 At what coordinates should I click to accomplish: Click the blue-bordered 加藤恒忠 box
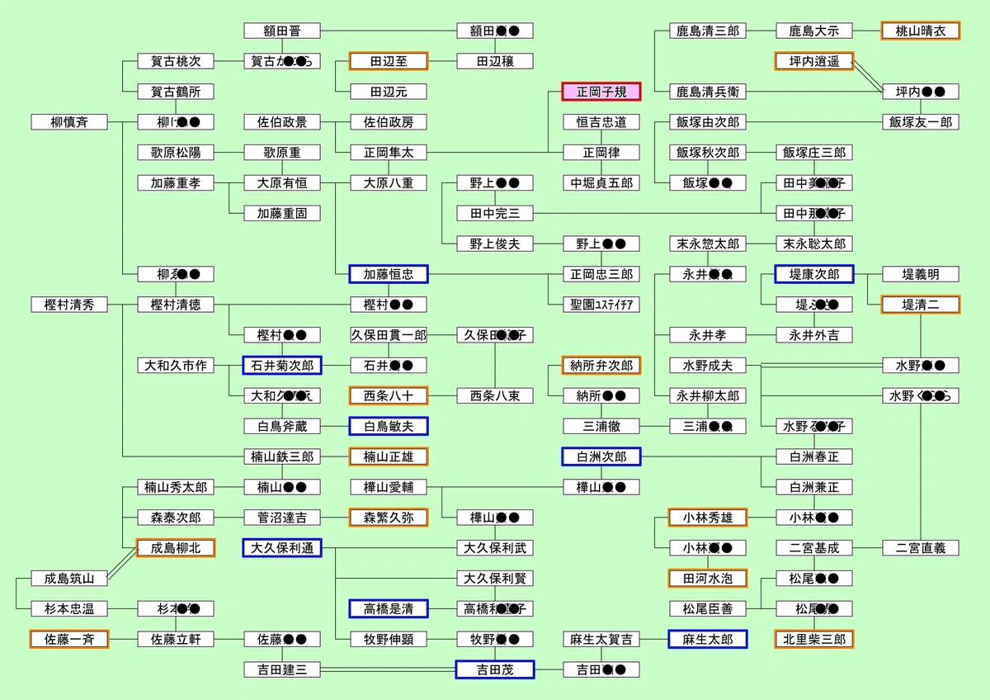(389, 275)
